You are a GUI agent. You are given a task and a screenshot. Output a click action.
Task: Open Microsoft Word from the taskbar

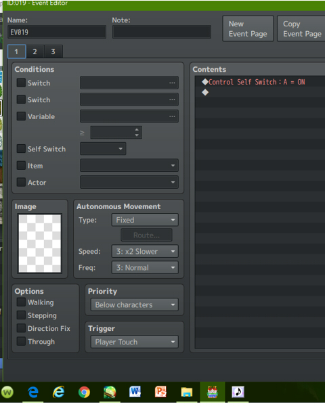pyautogui.click(x=135, y=392)
